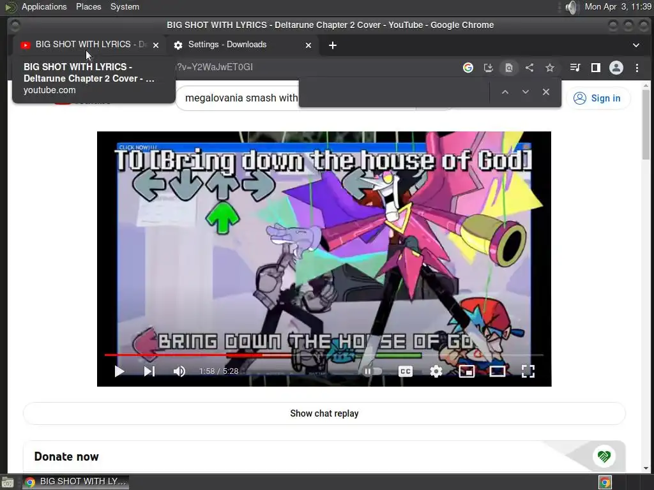Select the BIG SHOT WITH LYRICS tab
This screenshot has height=490, width=654.
click(89, 45)
